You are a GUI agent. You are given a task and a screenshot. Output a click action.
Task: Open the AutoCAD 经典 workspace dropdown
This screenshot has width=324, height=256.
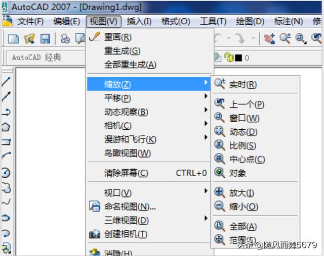click(46, 58)
